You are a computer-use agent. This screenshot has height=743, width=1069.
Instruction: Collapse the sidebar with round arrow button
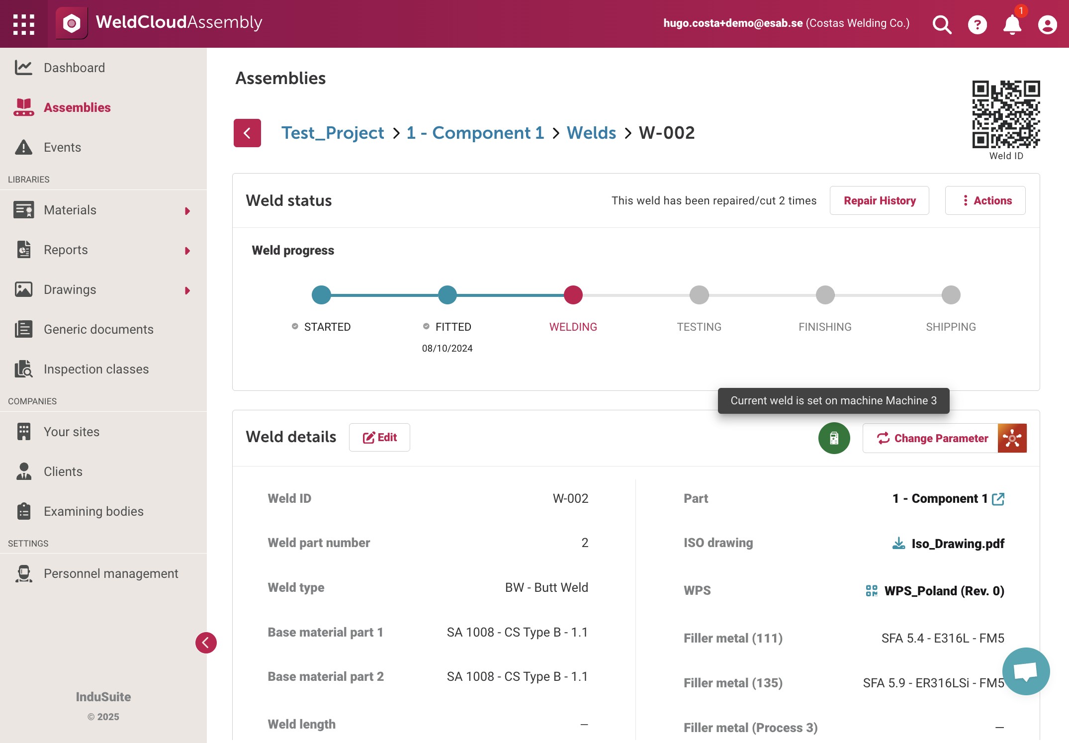point(206,643)
